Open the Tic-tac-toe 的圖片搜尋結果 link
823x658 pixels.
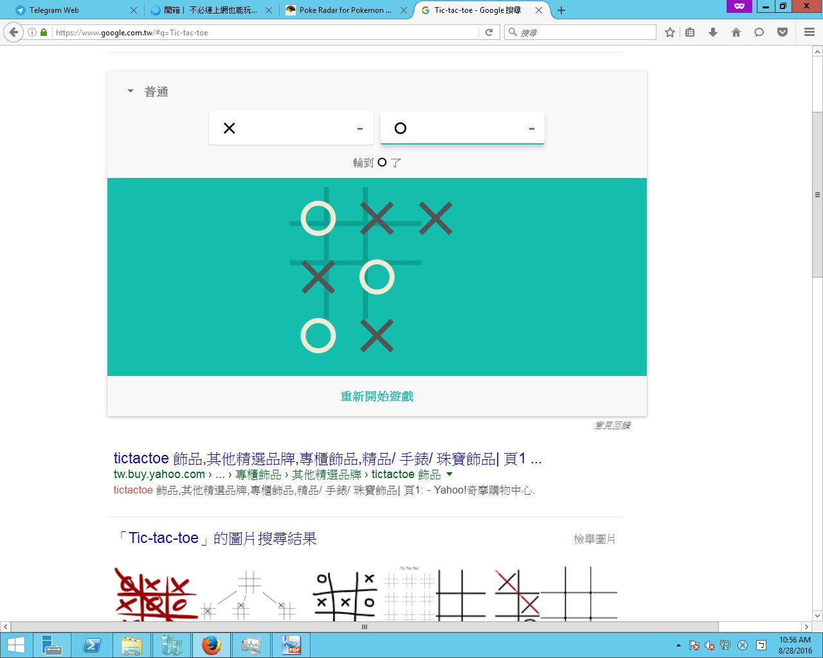pyautogui.click(x=217, y=538)
